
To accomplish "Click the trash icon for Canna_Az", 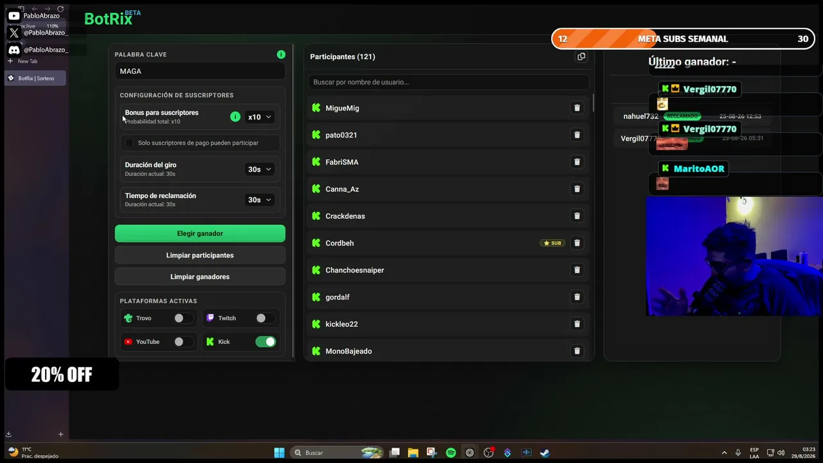I will coord(577,189).
